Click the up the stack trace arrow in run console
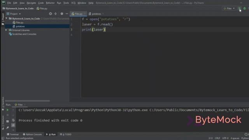The height and width of the screenshot is (140, 249). (x=13, y=110)
